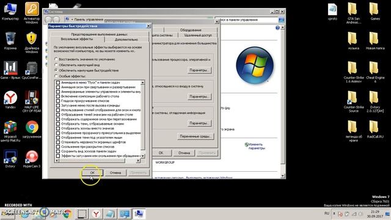
Task: Click Переменные среды button
Action: coord(195,136)
